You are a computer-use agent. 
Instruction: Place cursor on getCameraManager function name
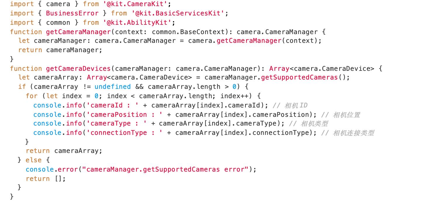[78, 32]
